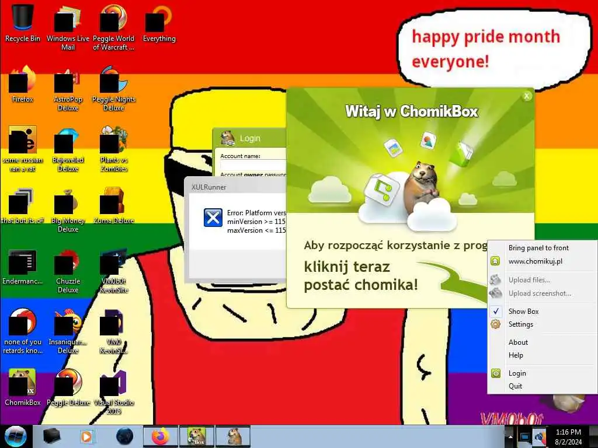The height and width of the screenshot is (448, 598).
Task: Click the error X icon in XULRunner dialog
Action: click(x=213, y=218)
